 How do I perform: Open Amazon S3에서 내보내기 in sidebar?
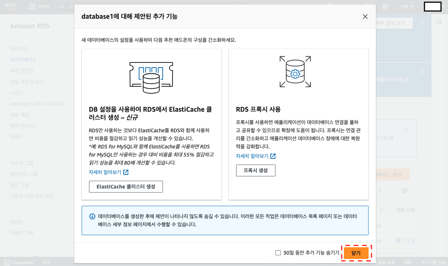tap(37, 104)
